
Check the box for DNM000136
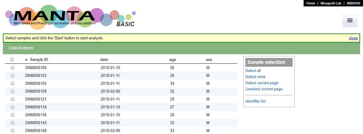(x=13, y=115)
